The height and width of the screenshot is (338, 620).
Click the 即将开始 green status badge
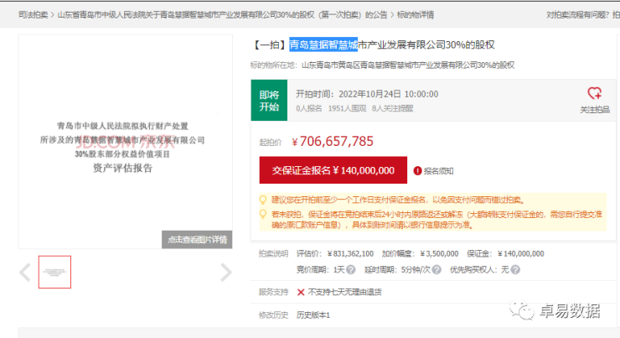click(269, 101)
